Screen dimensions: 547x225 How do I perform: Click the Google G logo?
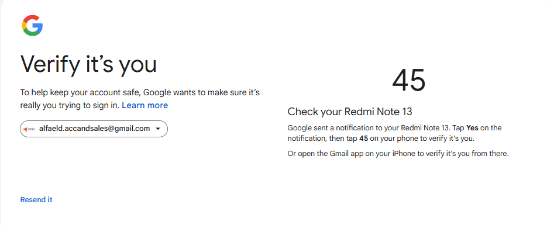click(32, 26)
